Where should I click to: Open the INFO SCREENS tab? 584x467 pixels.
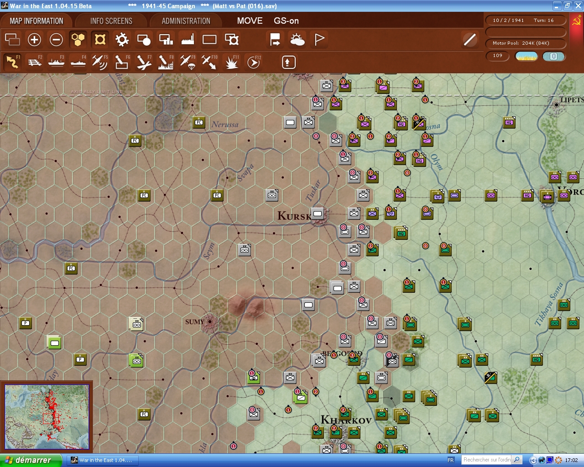point(111,21)
